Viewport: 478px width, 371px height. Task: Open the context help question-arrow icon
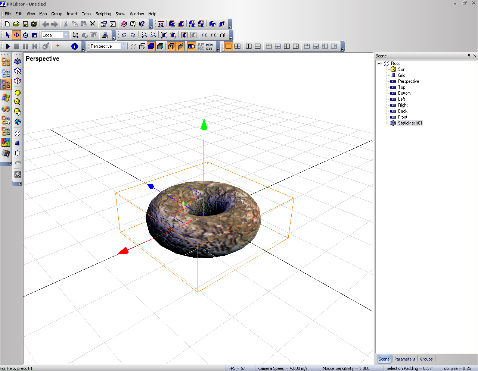click(142, 24)
